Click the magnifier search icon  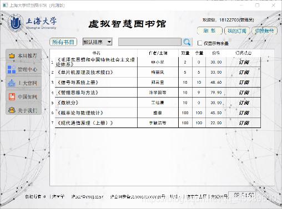coord(187,42)
